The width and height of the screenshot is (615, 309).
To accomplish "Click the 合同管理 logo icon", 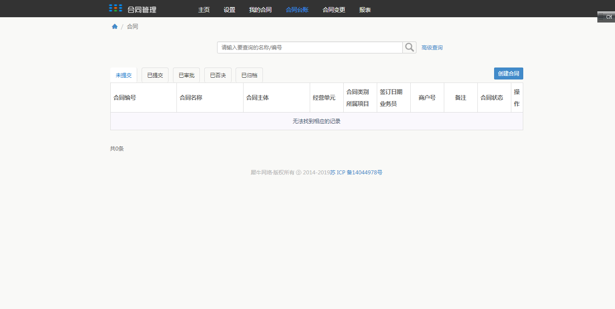I will [x=116, y=8].
